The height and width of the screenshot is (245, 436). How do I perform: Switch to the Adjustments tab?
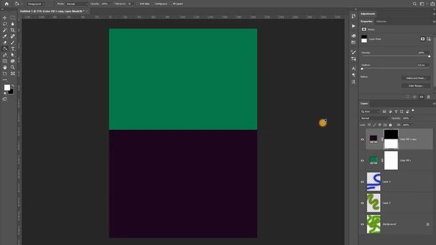pyautogui.click(x=368, y=14)
